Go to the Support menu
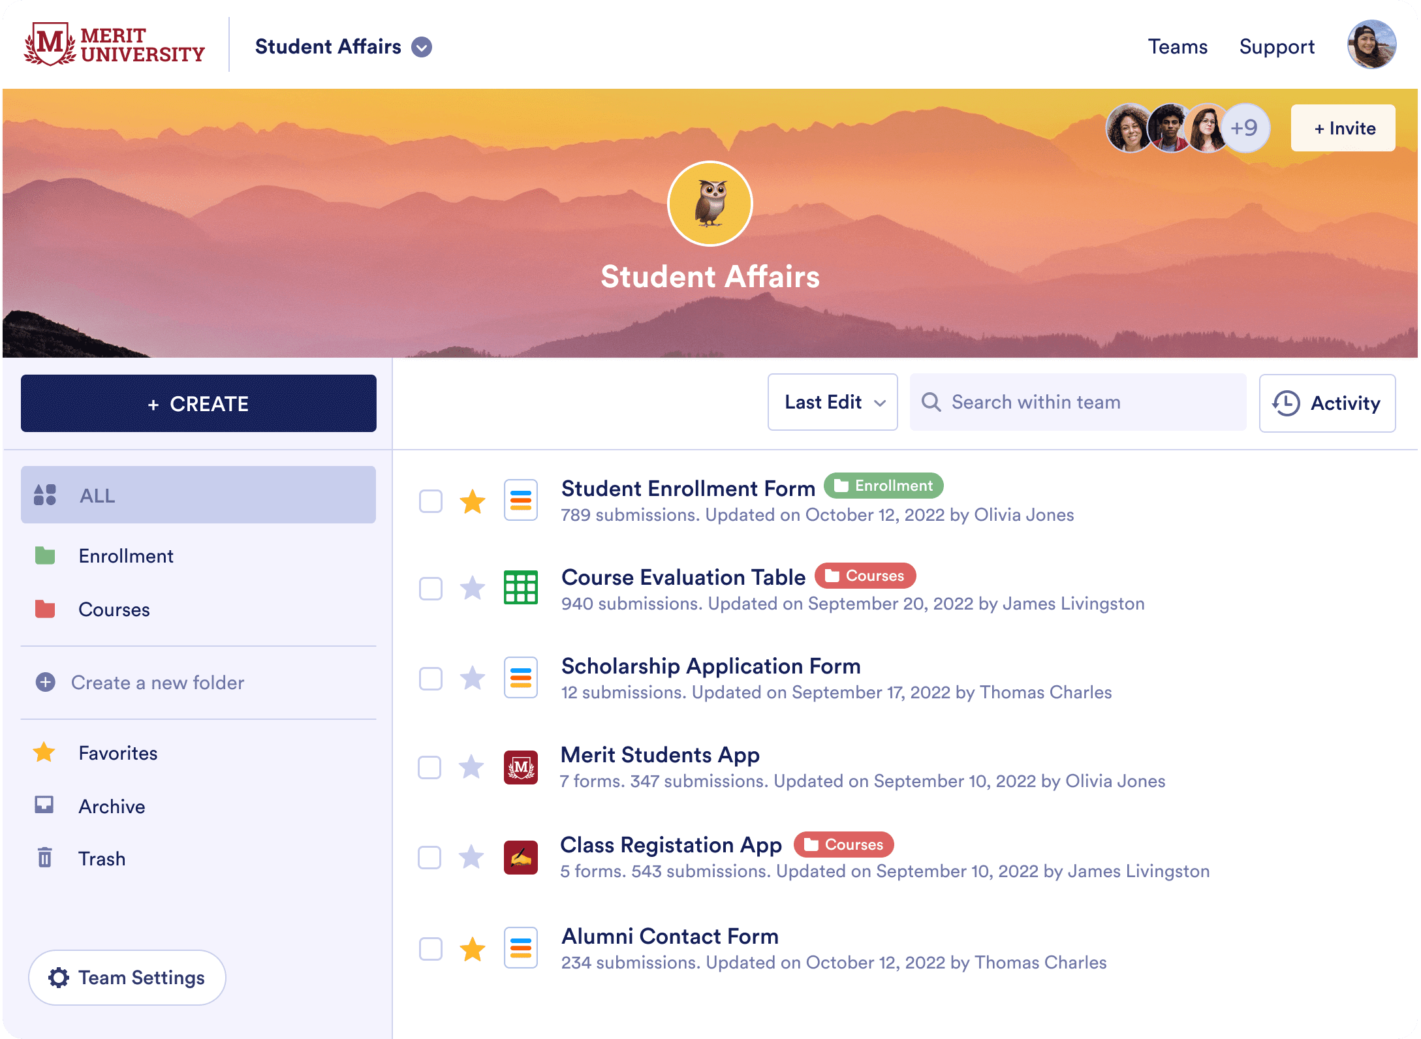The image size is (1421, 1039). 1277,47
